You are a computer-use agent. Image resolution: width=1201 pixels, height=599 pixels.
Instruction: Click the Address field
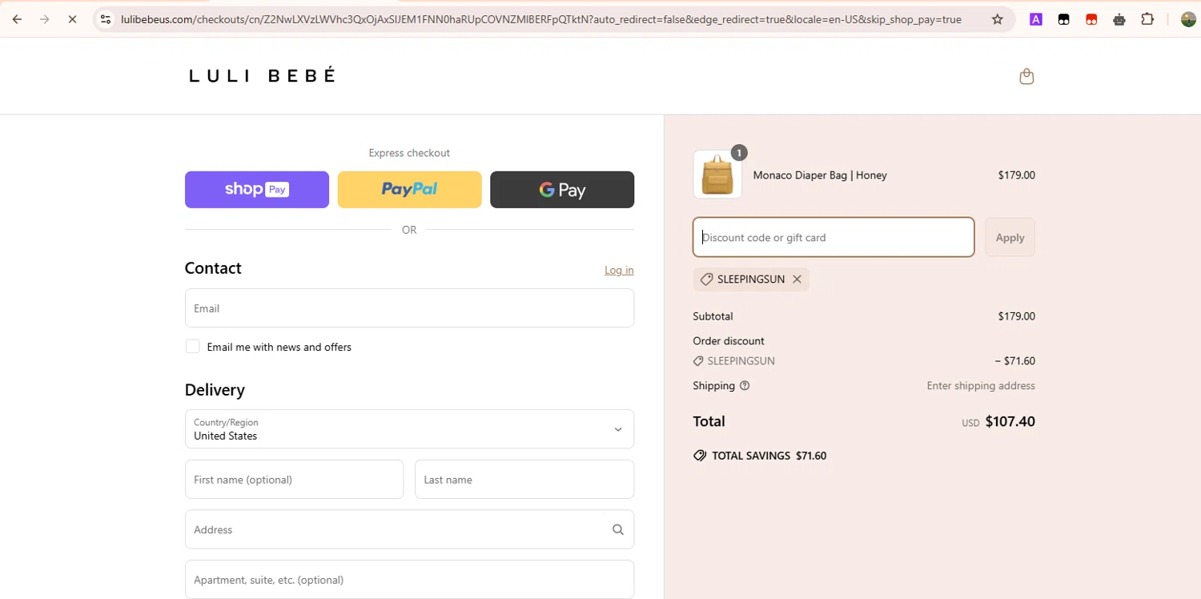[x=409, y=529]
